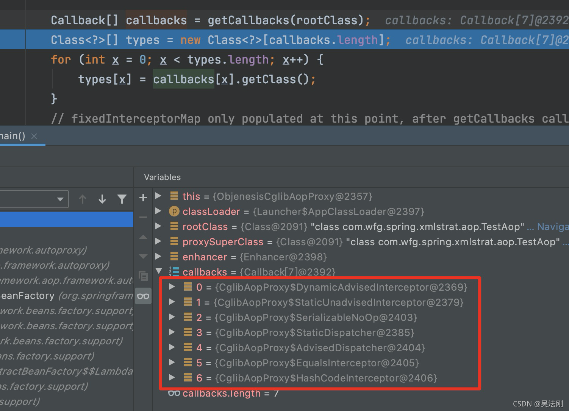The image size is (569, 411).
Task: Select the AdvisedDispatcher@2404 entry
Action: tap(311, 348)
